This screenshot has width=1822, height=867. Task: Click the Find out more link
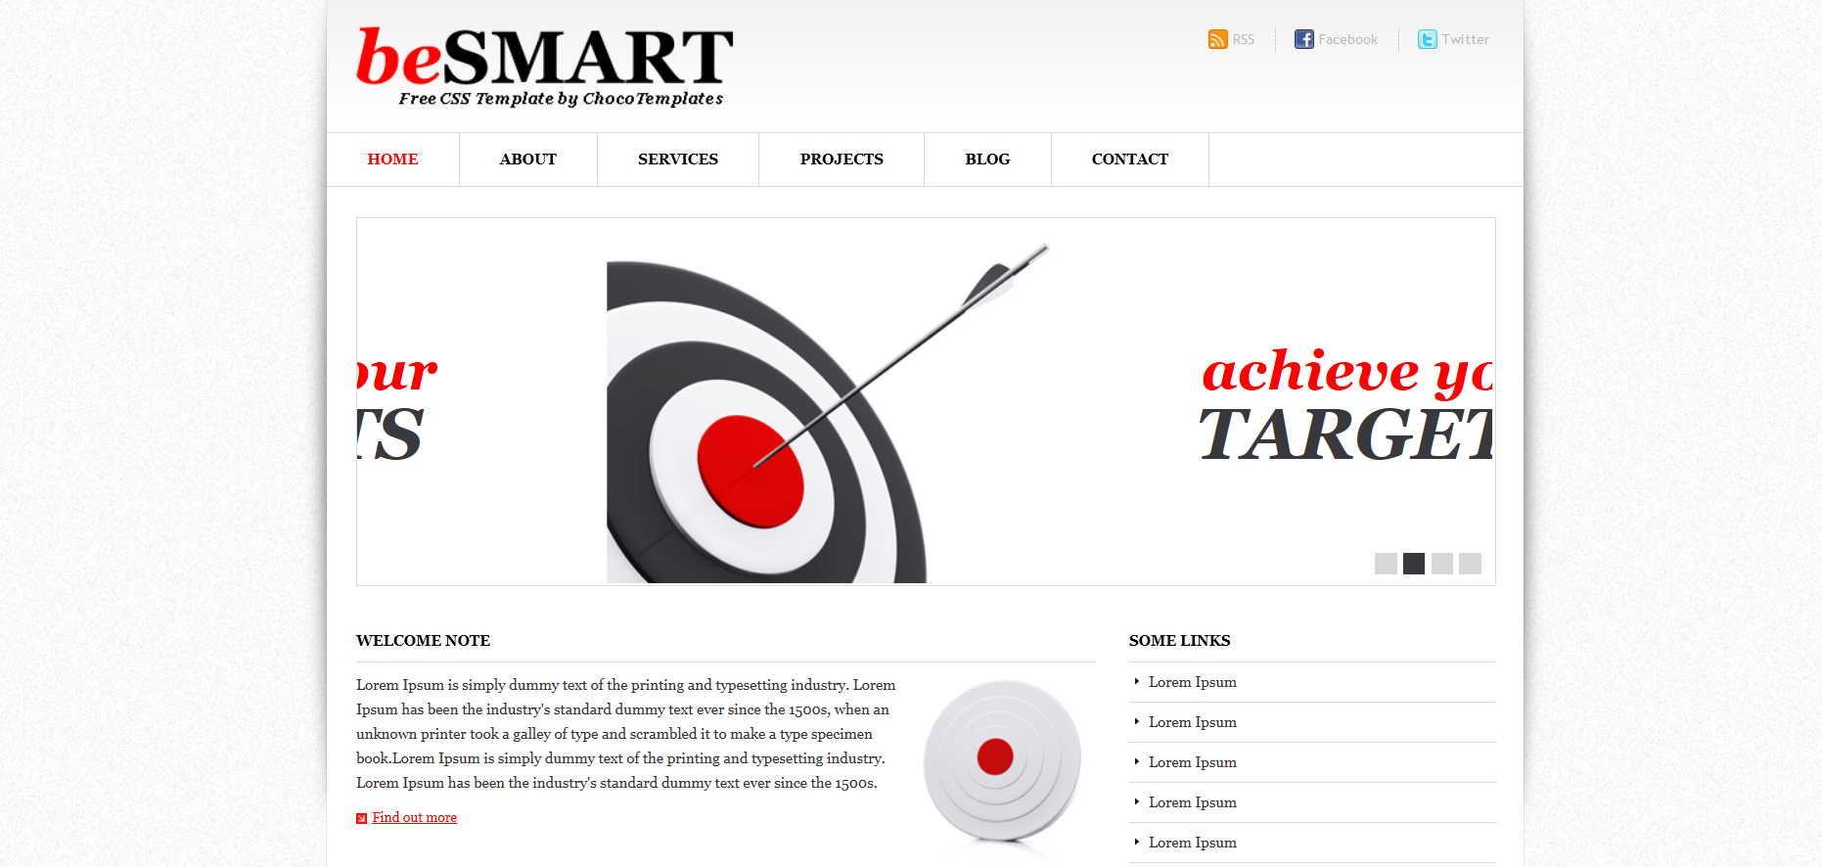tap(414, 817)
